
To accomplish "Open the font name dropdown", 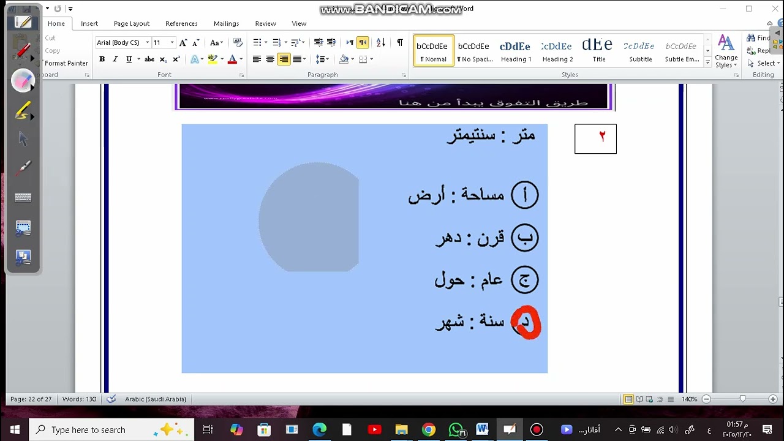I will pos(147,42).
